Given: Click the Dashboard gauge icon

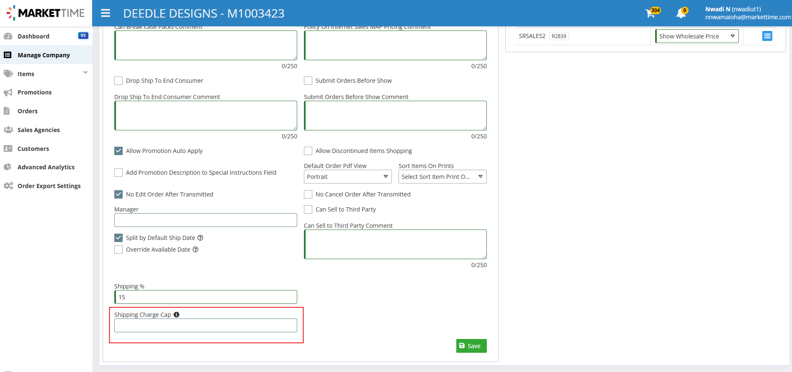Looking at the screenshot, I should (x=8, y=36).
